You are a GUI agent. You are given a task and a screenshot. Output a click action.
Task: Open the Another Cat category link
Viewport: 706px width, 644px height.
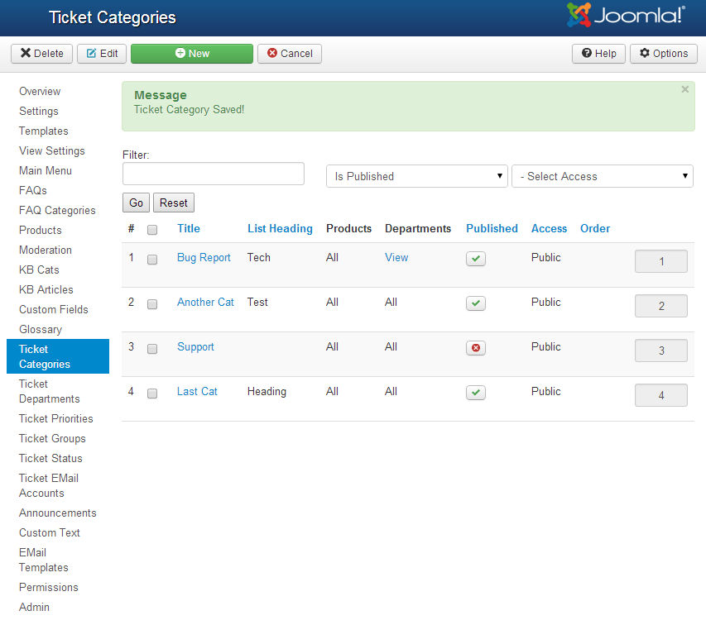[205, 303]
